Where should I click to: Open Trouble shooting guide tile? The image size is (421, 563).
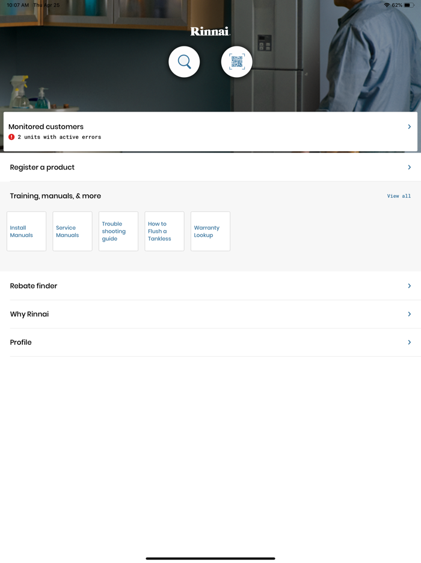coord(118,231)
